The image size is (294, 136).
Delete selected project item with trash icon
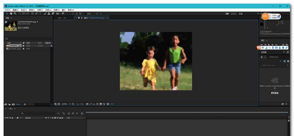(25, 104)
